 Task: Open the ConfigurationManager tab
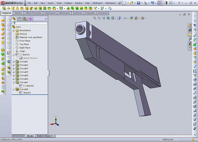click(25, 19)
